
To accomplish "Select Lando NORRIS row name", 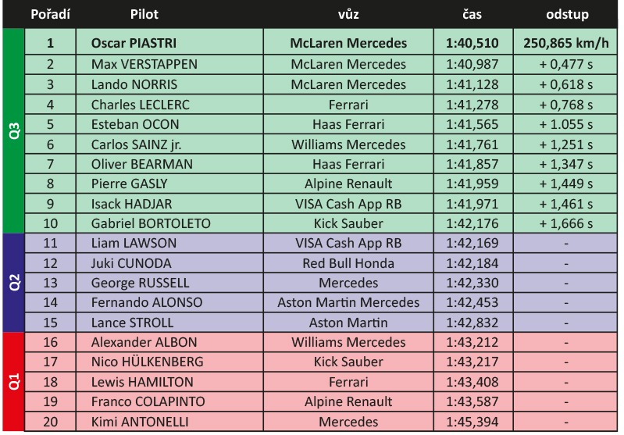I will [134, 84].
